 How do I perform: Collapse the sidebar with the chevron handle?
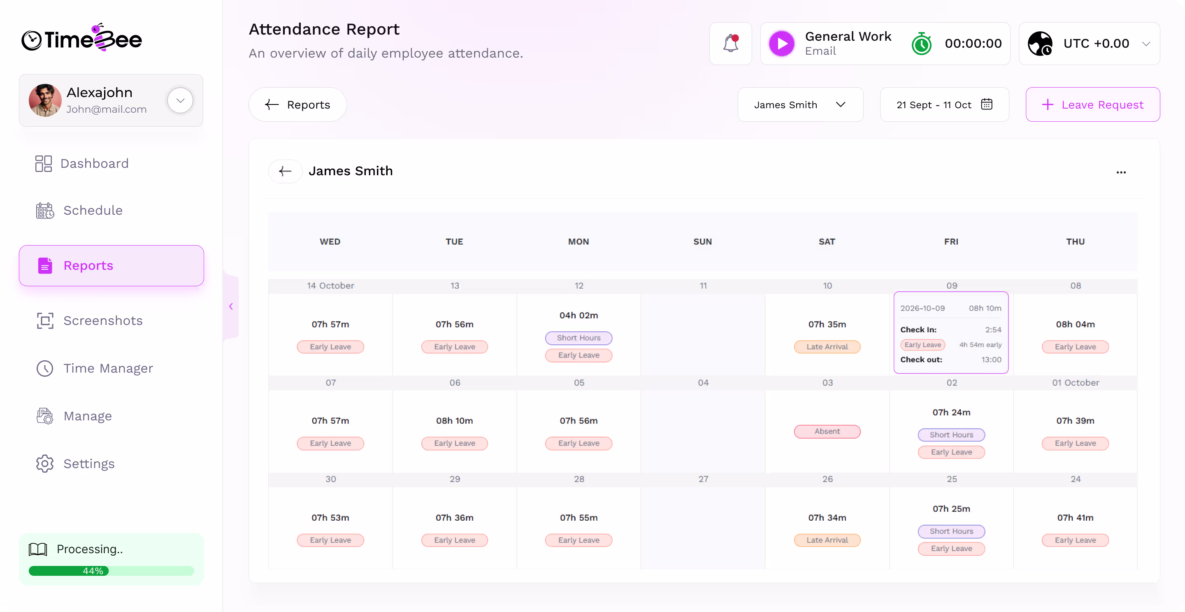click(231, 307)
